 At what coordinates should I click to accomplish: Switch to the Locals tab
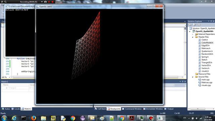(x=16, y=109)
